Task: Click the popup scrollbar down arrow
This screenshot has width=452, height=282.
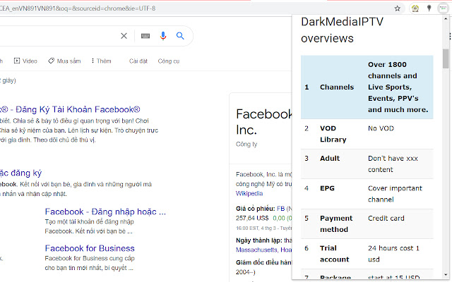Action: coord(446,274)
